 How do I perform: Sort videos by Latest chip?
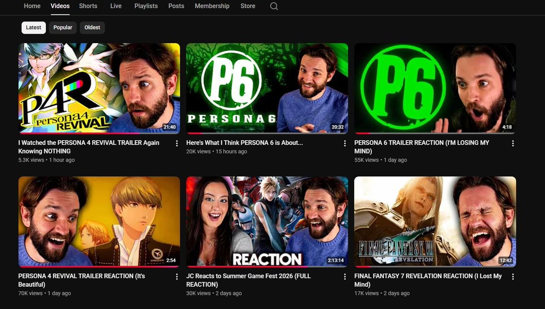34,28
